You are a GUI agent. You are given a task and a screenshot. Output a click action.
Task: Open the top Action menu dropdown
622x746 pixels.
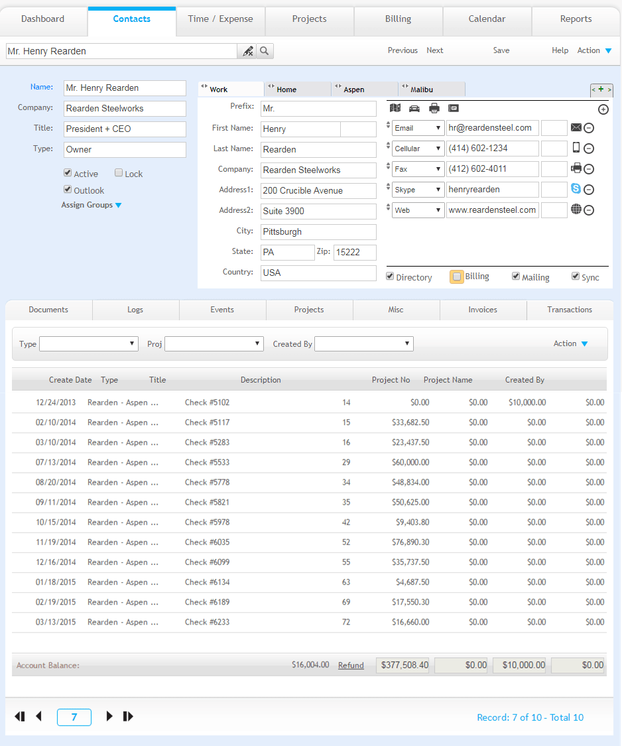click(x=594, y=50)
